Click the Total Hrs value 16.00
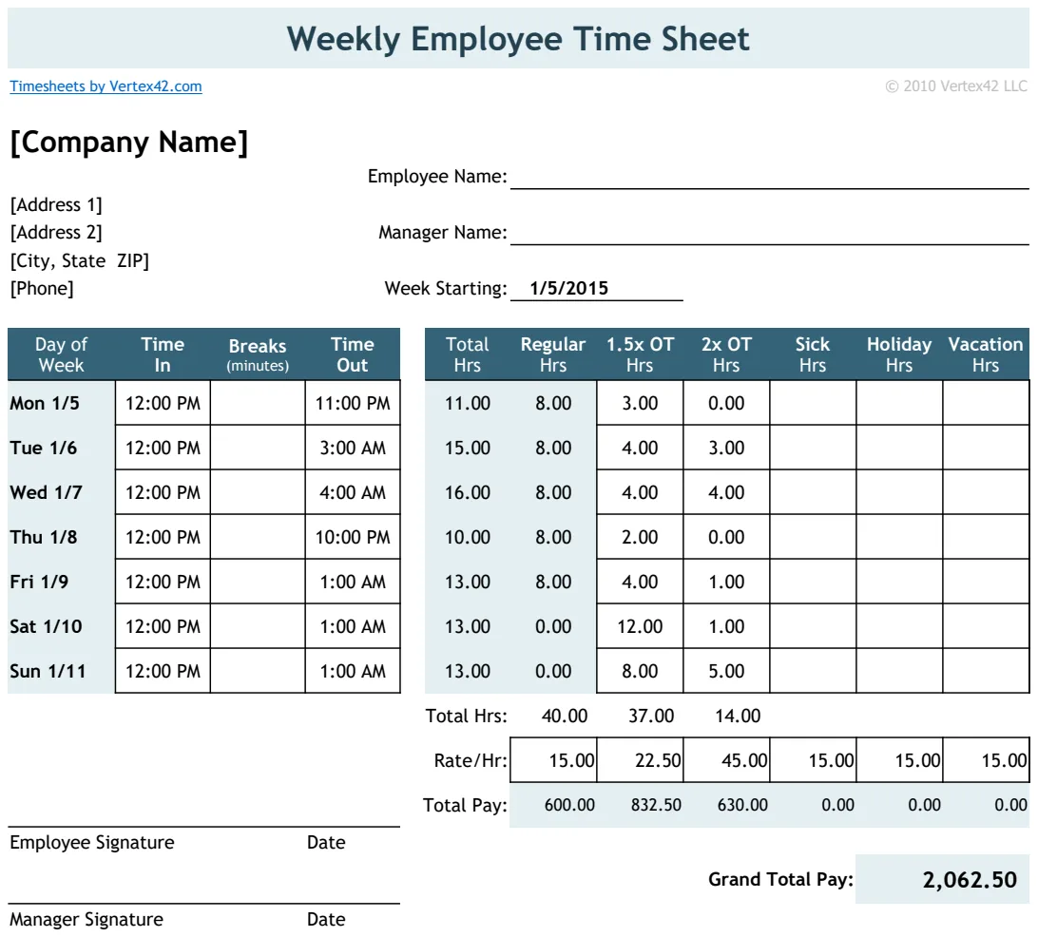The image size is (1038, 937). pyautogui.click(x=468, y=492)
